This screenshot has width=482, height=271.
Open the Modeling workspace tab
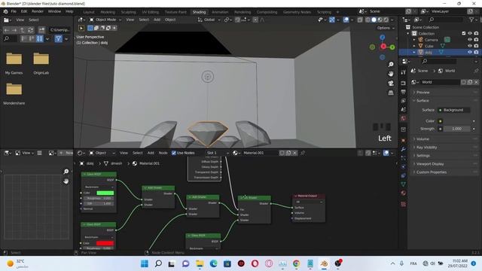pyautogui.click(x=108, y=12)
